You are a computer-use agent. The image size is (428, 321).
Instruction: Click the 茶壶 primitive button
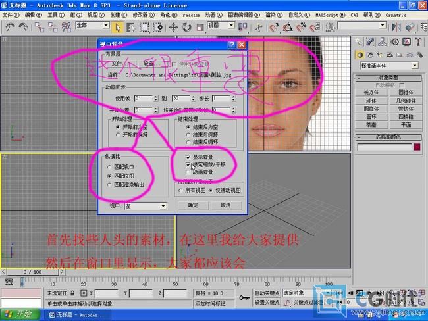[x=371, y=125]
